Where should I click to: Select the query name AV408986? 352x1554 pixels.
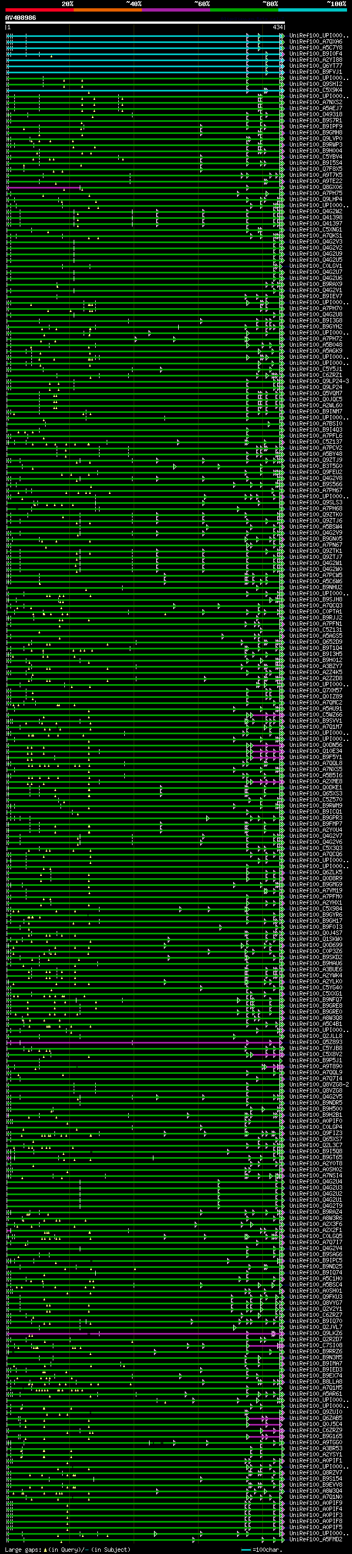point(20,18)
